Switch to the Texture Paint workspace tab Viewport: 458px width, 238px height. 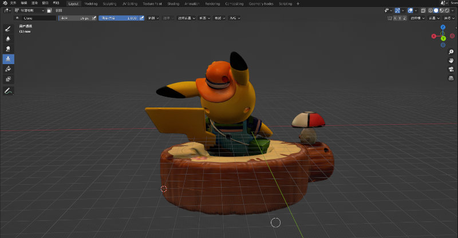(152, 4)
